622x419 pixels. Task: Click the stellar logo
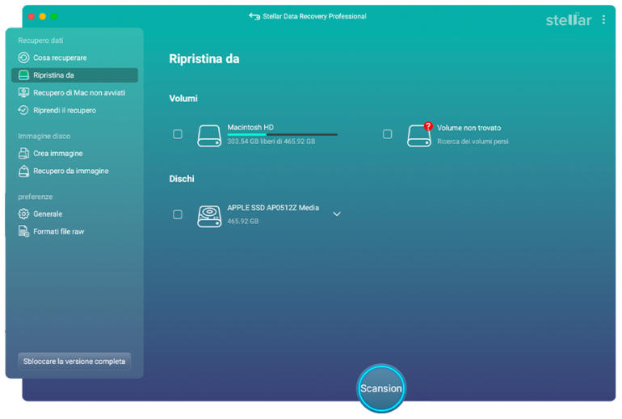coord(569,19)
